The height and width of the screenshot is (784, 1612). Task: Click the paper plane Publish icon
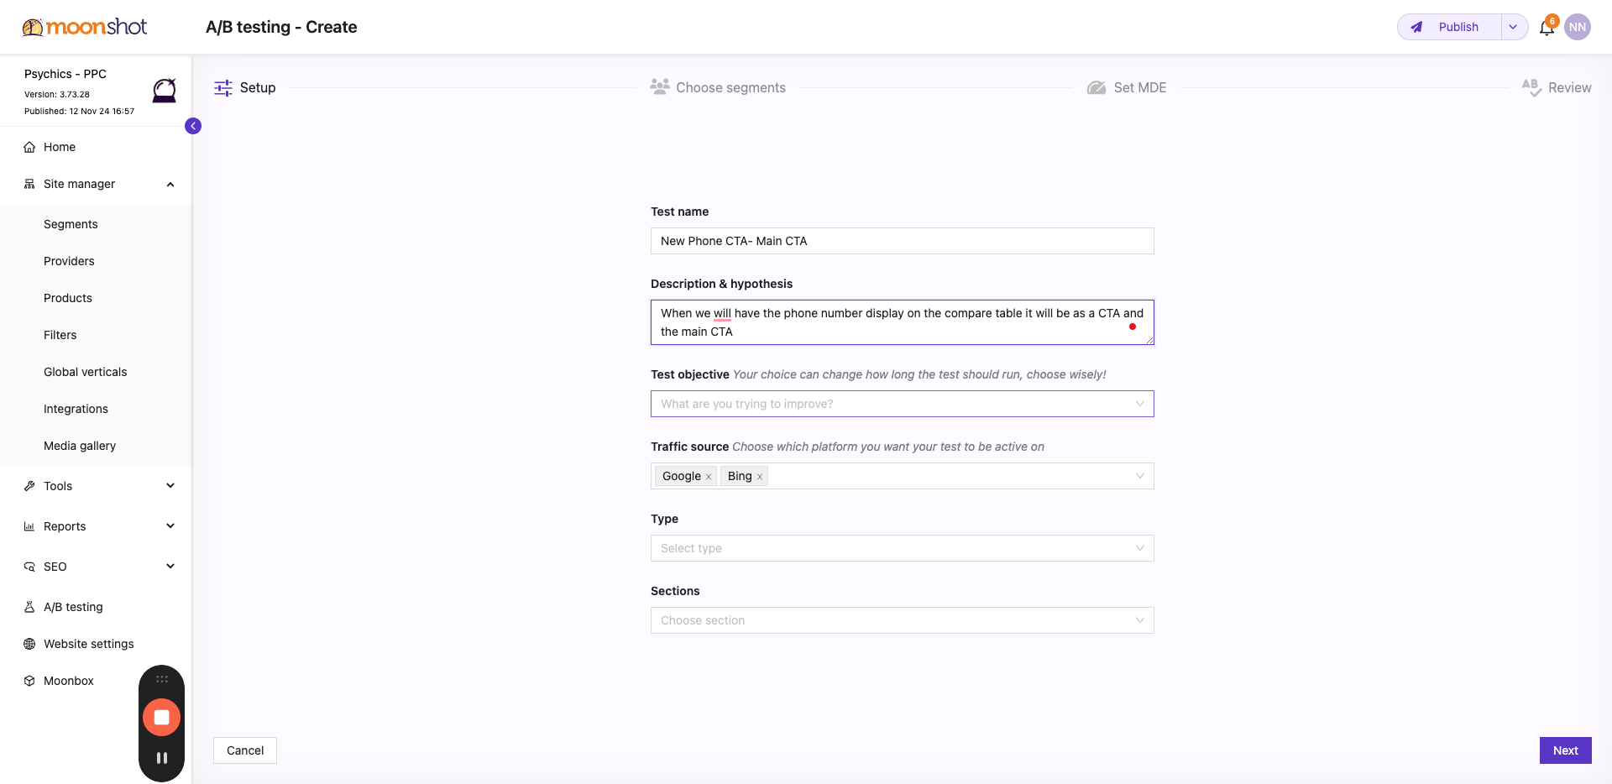point(1416,27)
